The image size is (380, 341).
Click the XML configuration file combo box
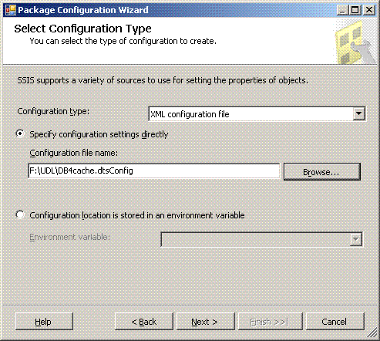257,114
